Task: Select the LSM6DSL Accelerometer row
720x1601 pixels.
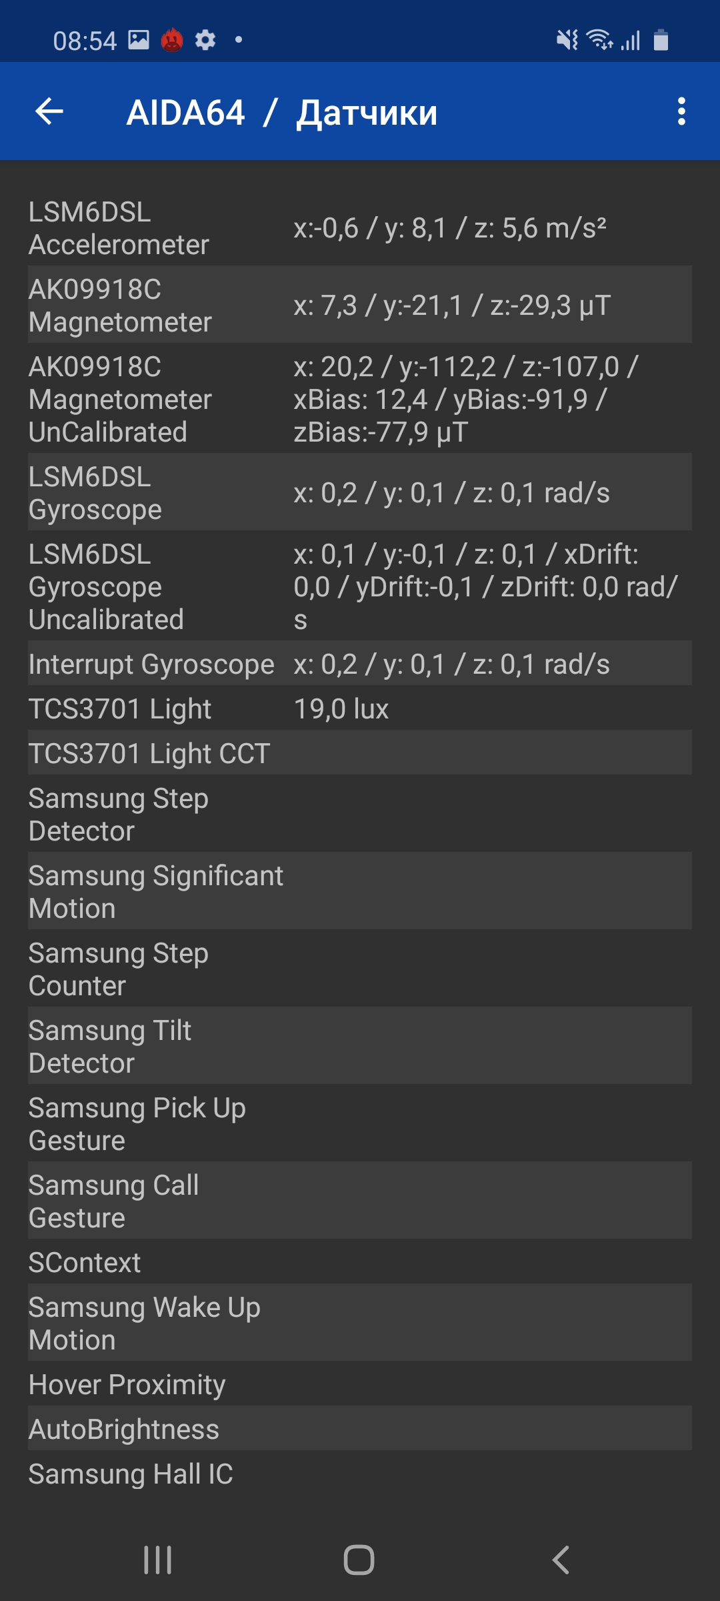Action: point(360,228)
